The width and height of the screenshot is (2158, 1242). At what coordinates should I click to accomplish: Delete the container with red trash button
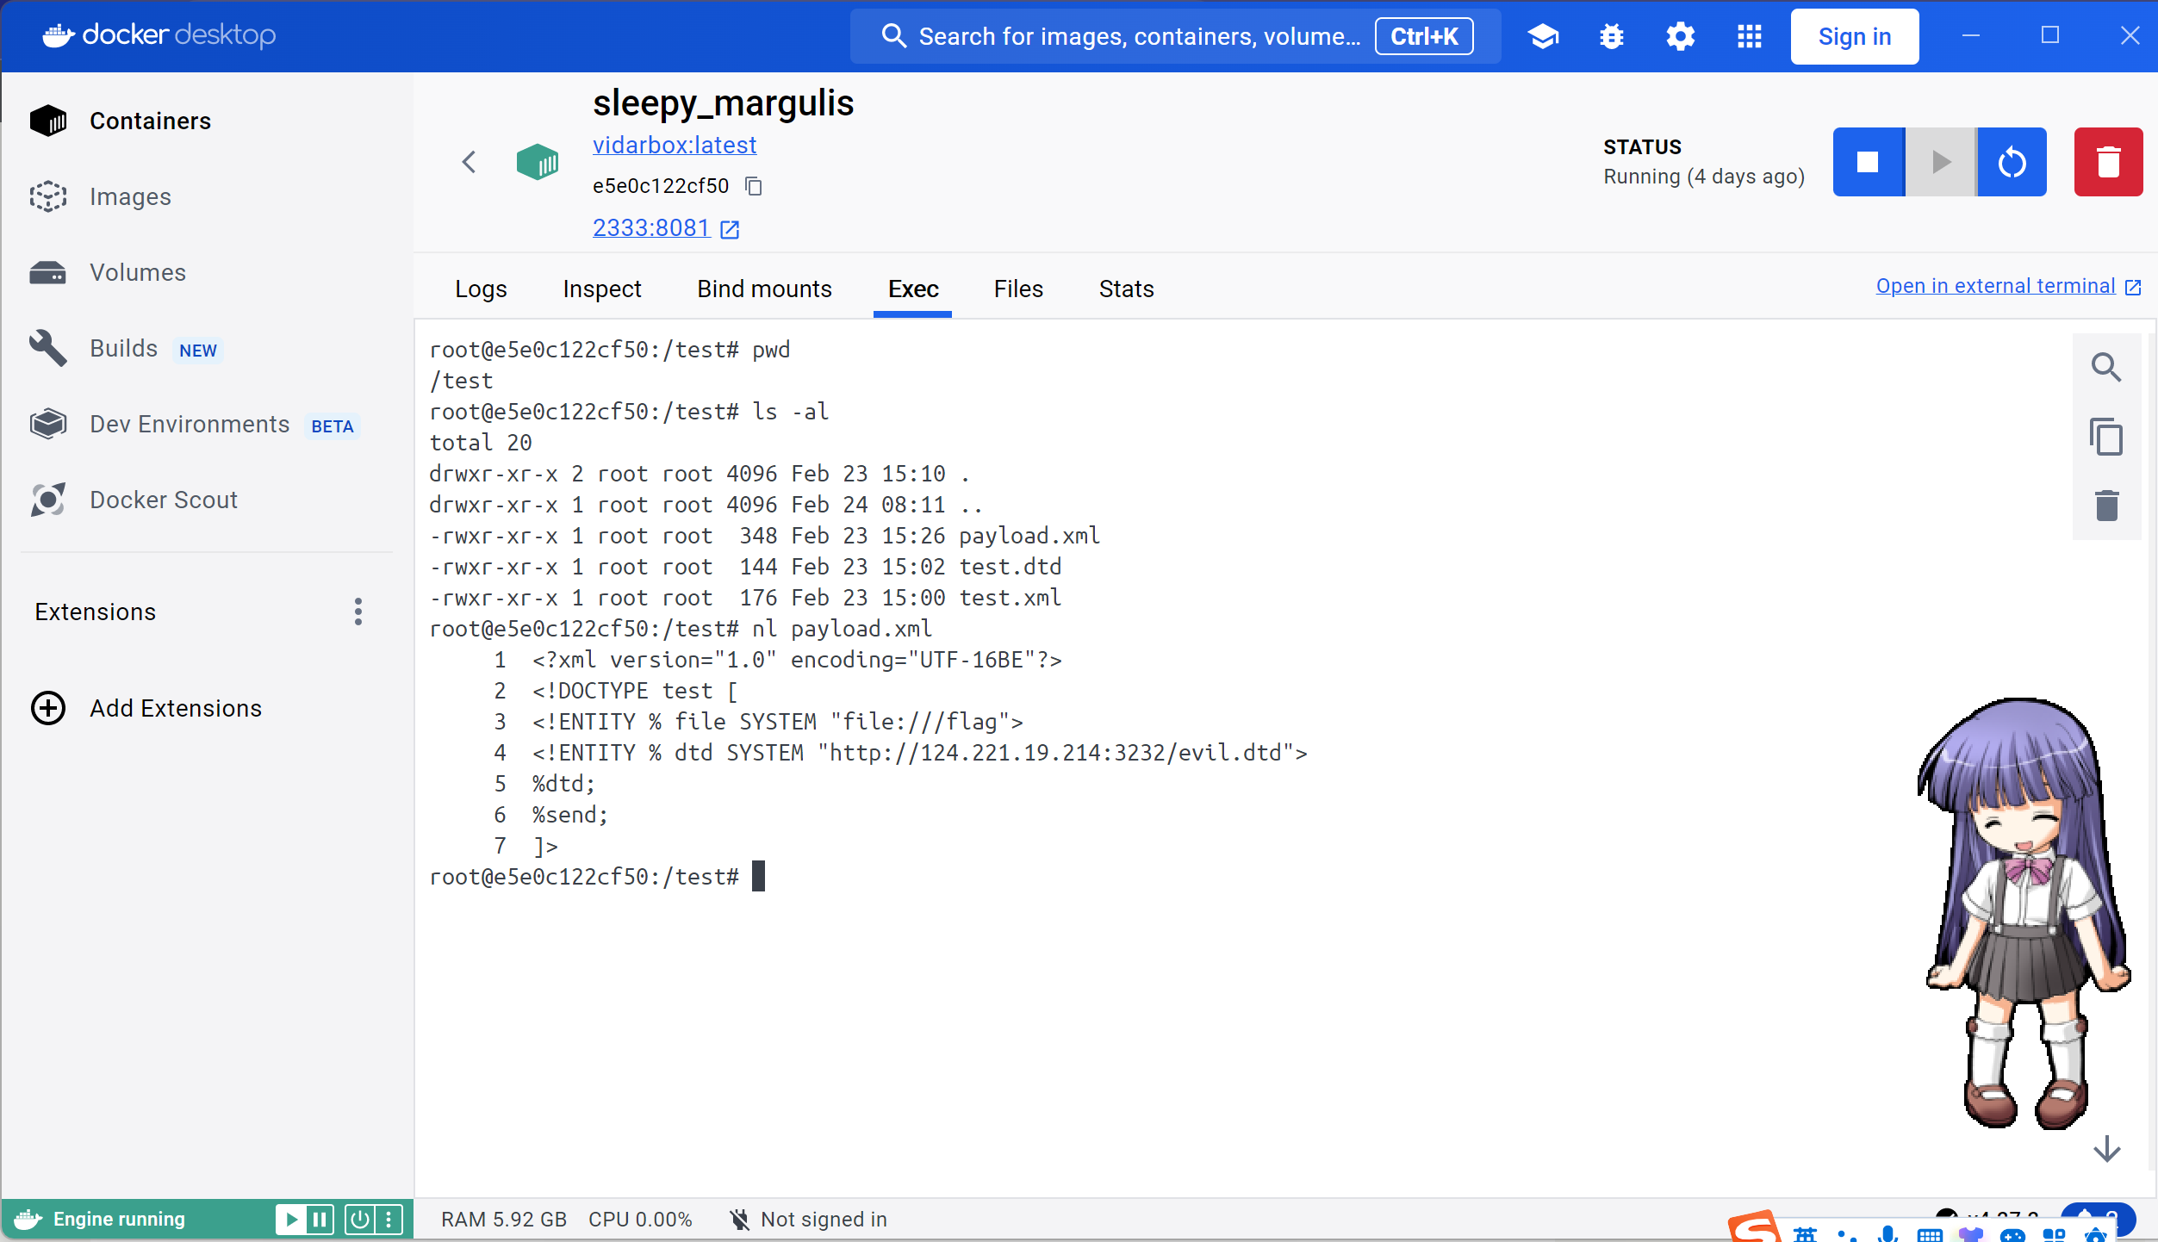[2108, 162]
